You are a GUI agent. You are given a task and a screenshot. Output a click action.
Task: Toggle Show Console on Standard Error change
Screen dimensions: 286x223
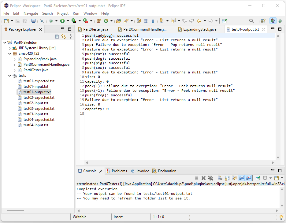tap(248, 178)
